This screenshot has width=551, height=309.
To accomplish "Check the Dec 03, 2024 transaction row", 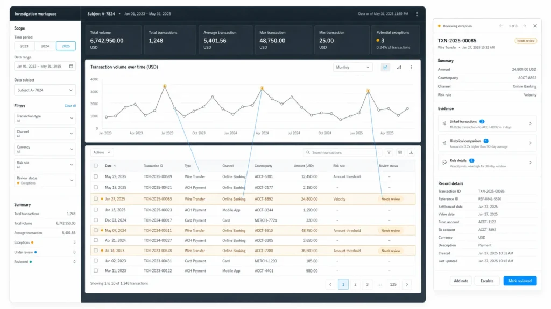I will pos(96,220).
